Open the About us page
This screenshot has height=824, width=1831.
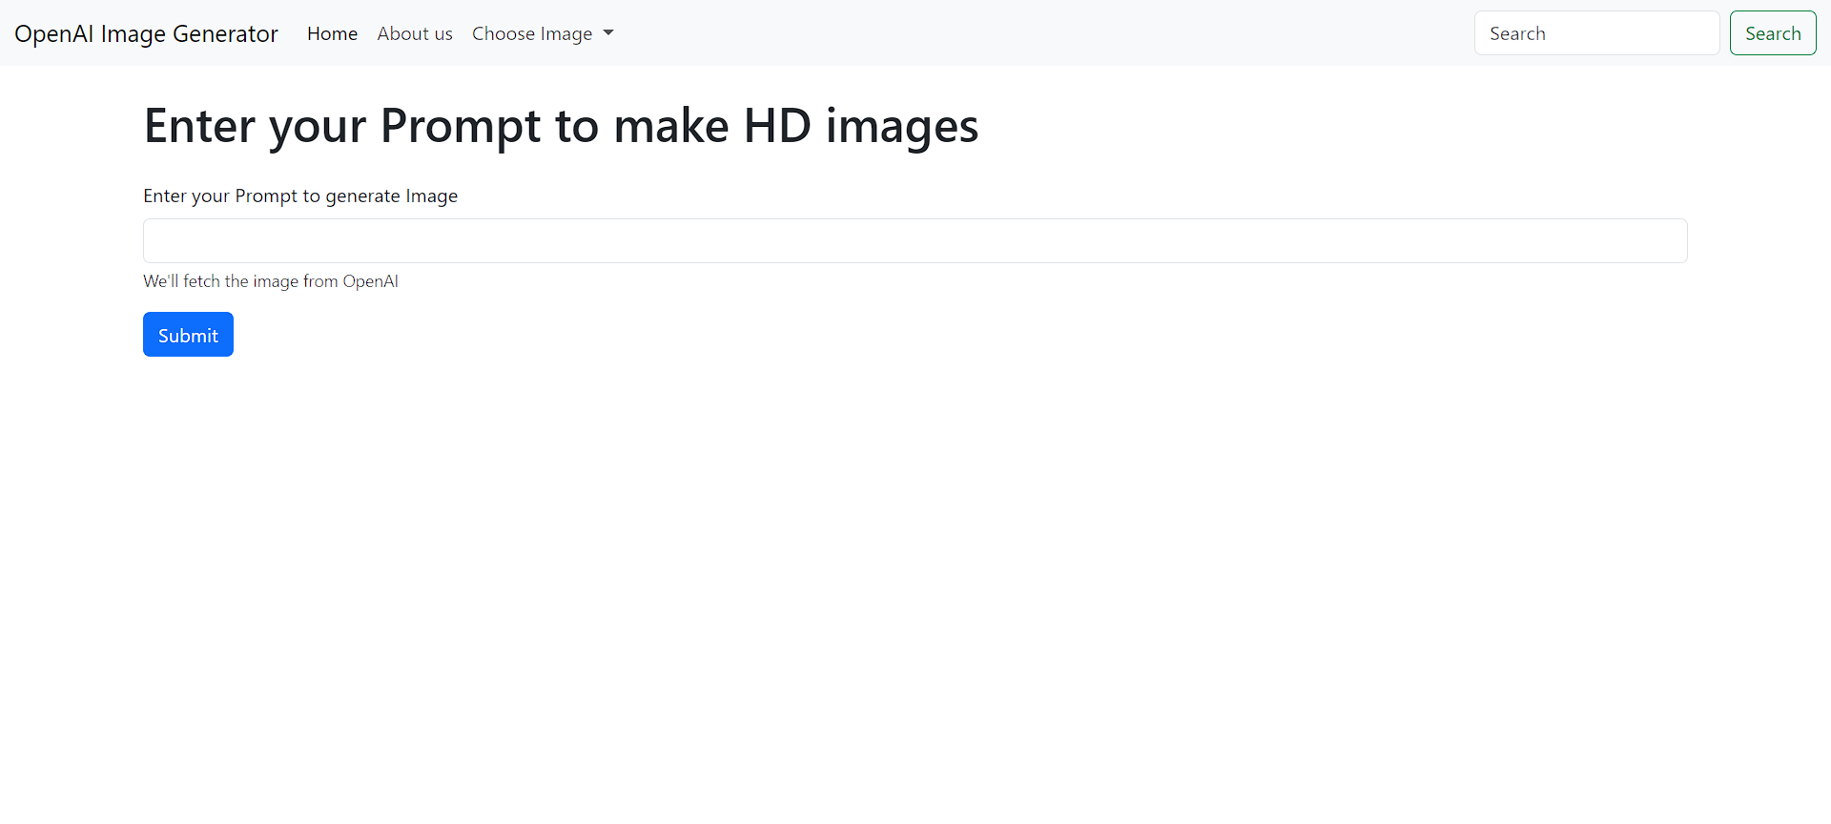point(415,33)
